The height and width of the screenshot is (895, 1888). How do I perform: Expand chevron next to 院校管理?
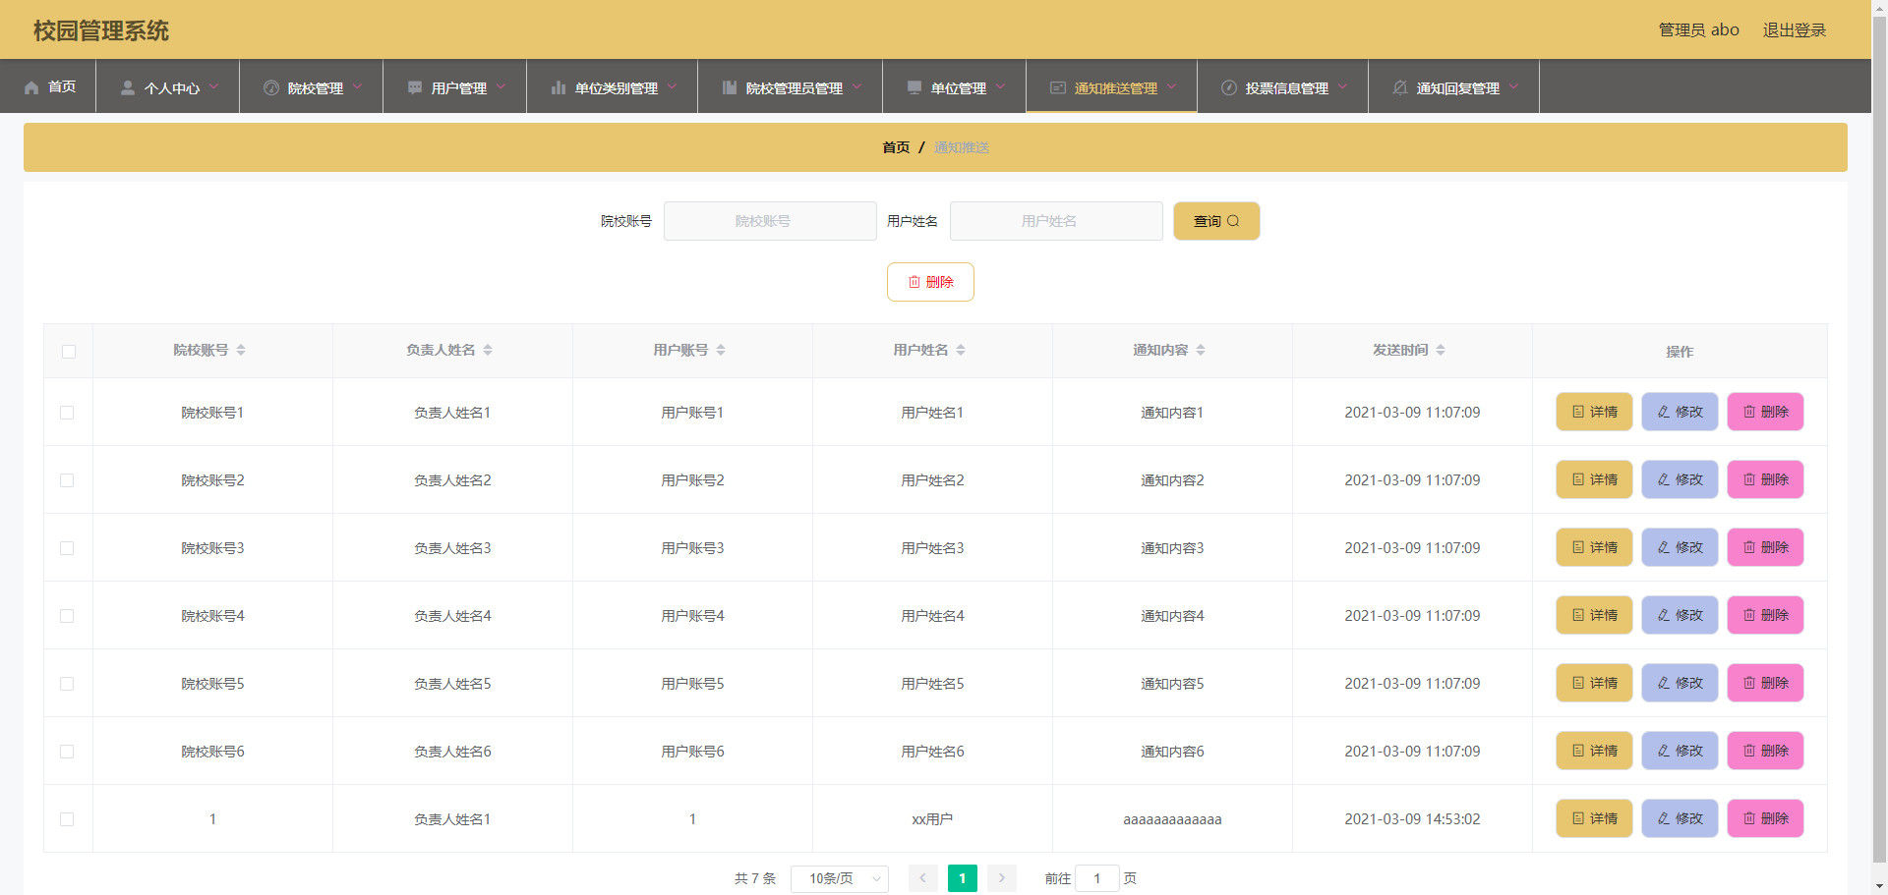click(x=357, y=86)
